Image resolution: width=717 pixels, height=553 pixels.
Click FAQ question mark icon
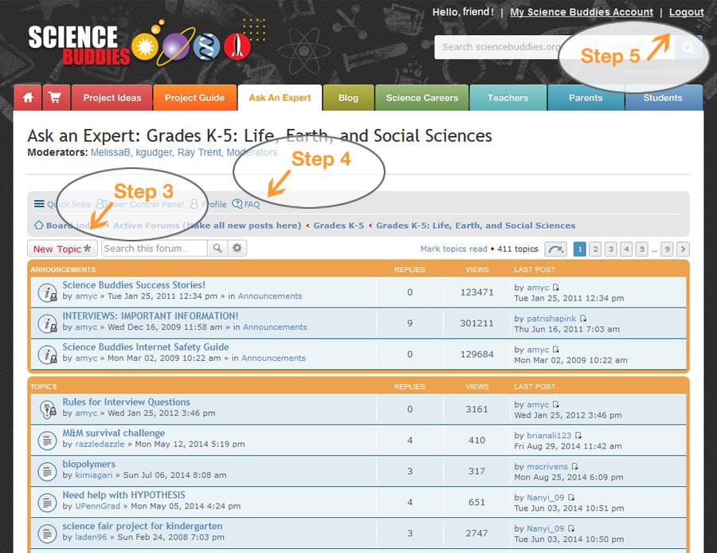click(x=237, y=204)
